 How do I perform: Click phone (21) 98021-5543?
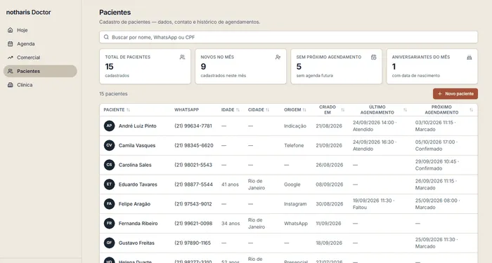(x=193, y=165)
